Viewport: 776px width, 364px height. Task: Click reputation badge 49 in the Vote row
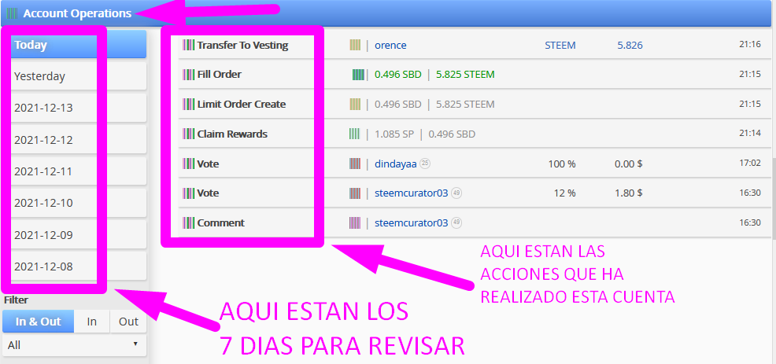(456, 193)
